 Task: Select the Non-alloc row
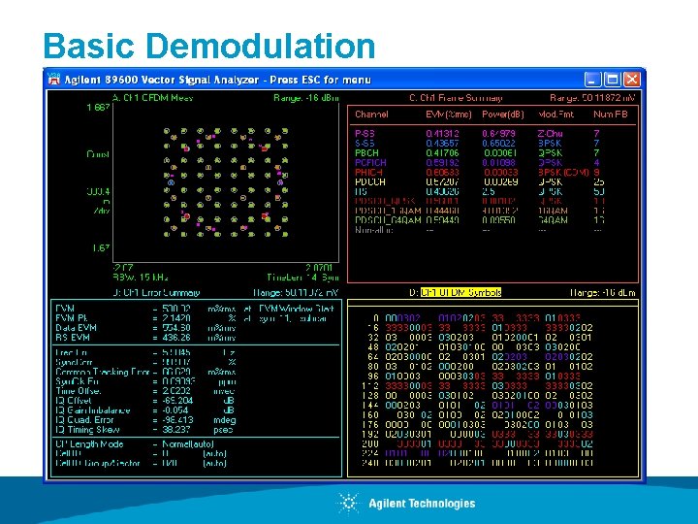[x=479, y=230]
